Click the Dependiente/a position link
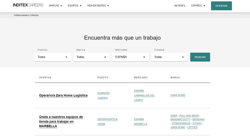 coord(107,119)
